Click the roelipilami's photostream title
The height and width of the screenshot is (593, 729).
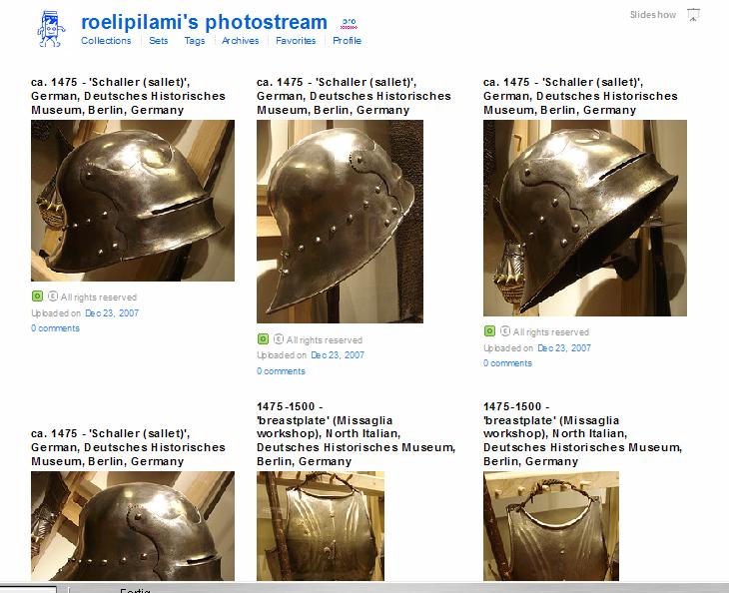(x=204, y=22)
